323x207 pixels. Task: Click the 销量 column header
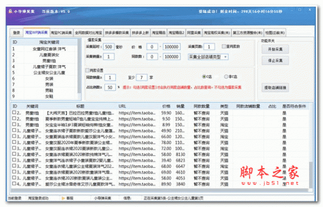point(180,106)
